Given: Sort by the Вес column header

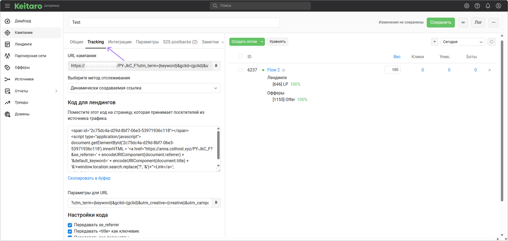Looking at the screenshot, I should pos(397,57).
